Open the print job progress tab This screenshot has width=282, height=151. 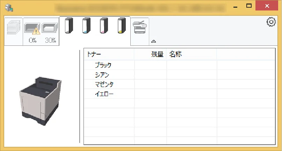click(x=14, y=31)
